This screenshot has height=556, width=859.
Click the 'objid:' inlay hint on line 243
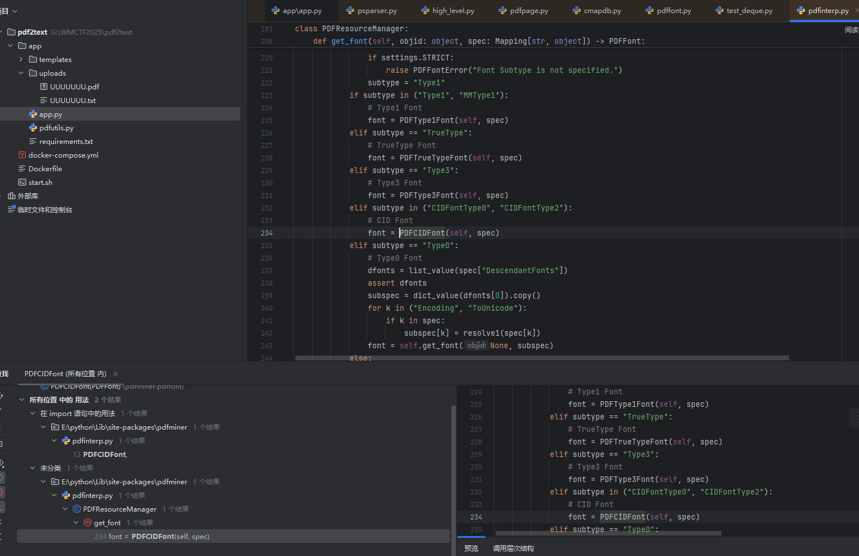click(x=477, y=345)
